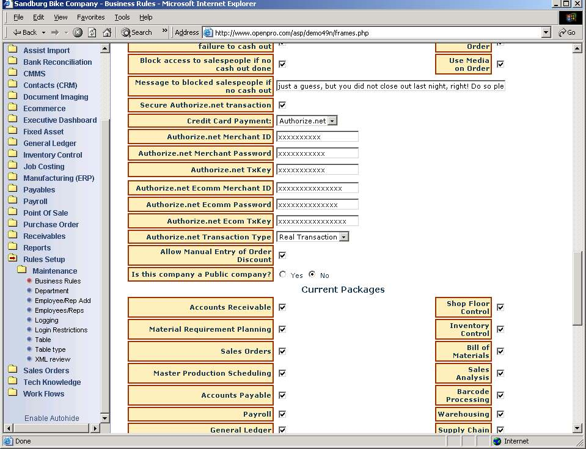This screenshot has height=449, width=586.
Task: Open the Payroll folder icon in sidebar
Action: [12, 201]
